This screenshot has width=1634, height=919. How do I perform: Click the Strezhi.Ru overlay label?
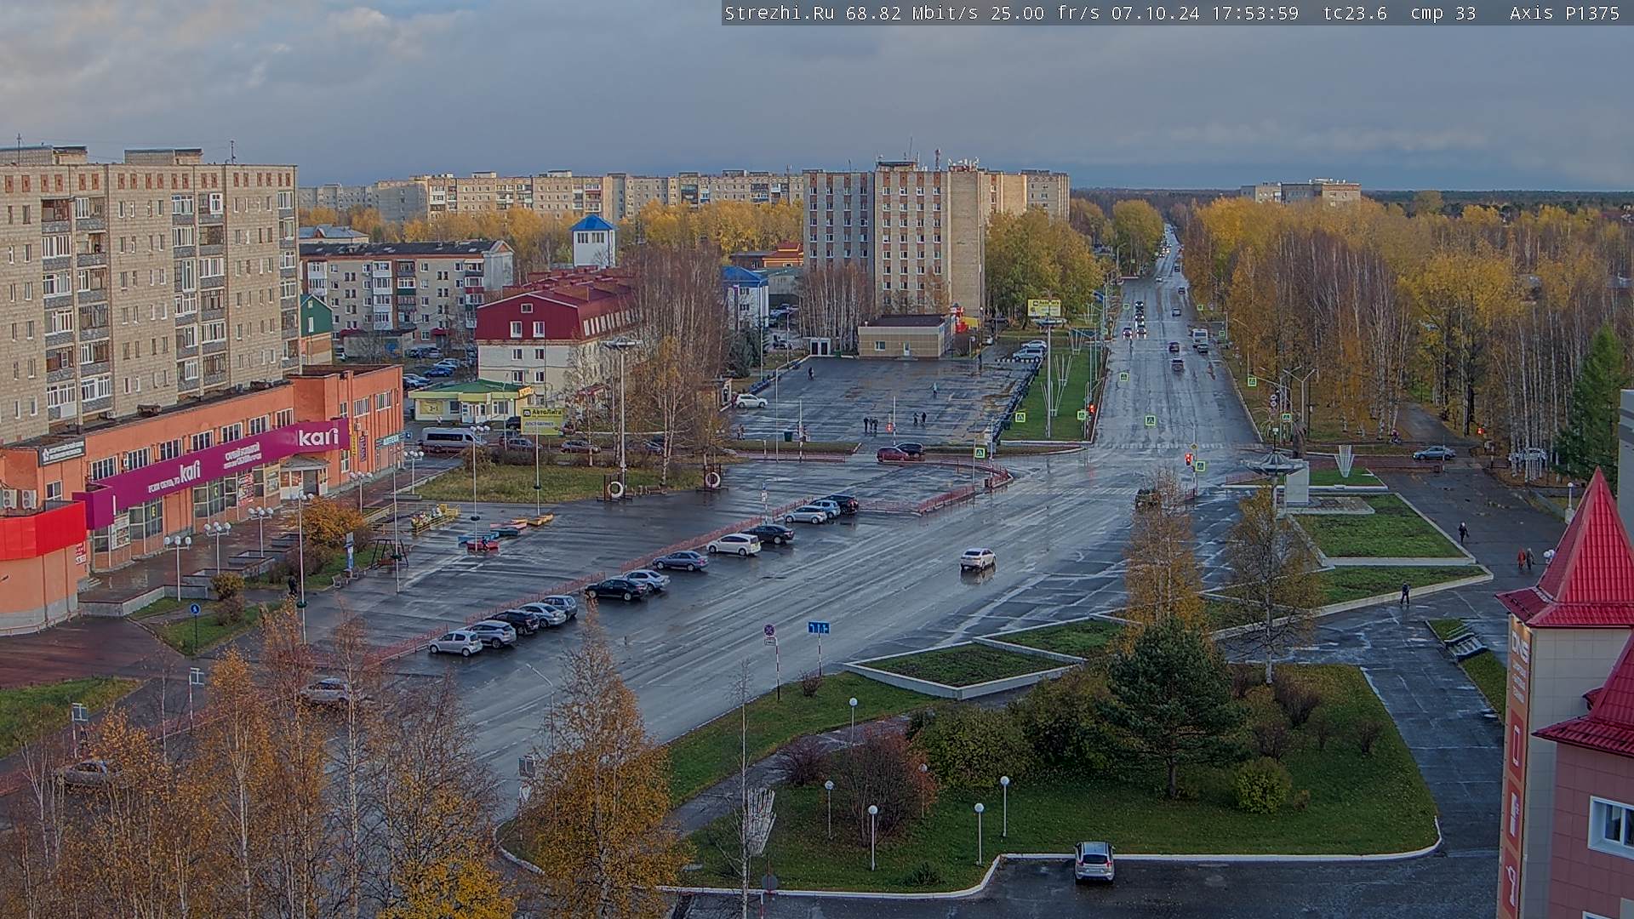coord(779,13)
